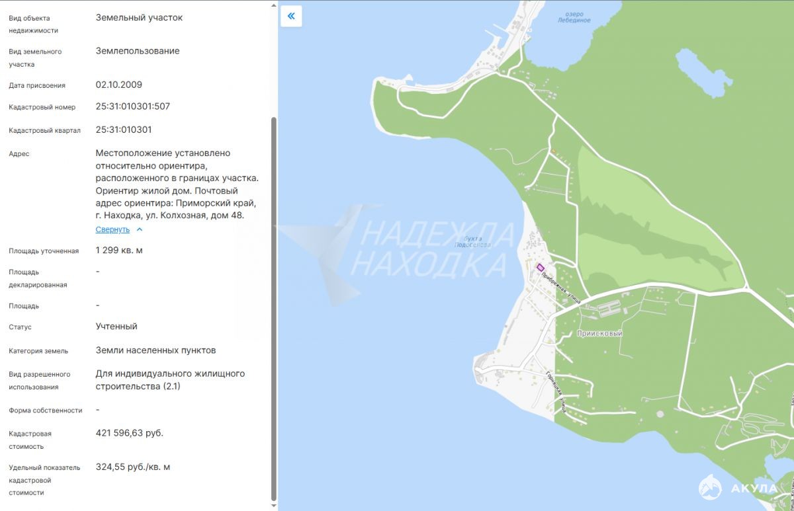This screenshot has height=511, width=794.
Task: Click the purple land parcel marker
Action: [540, 268]
